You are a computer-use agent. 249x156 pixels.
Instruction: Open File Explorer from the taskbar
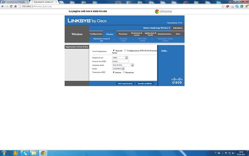coord(34,153)
